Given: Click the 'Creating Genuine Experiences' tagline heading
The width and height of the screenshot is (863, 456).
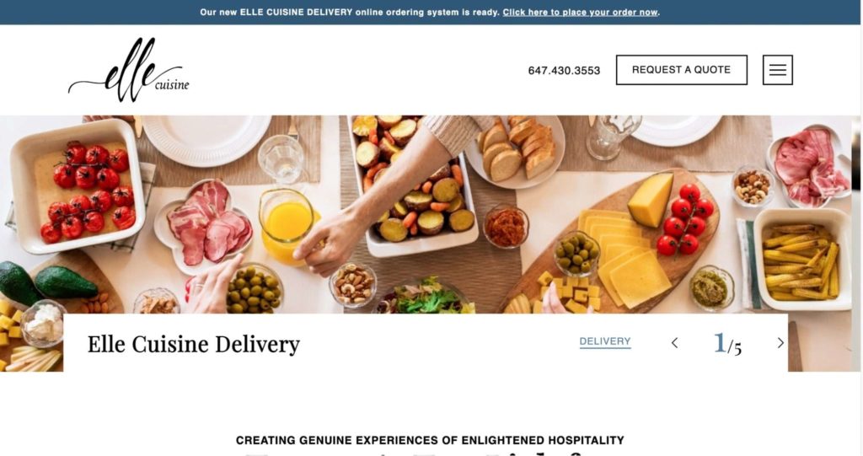Looking at the screenshot, I should [430, 440].
